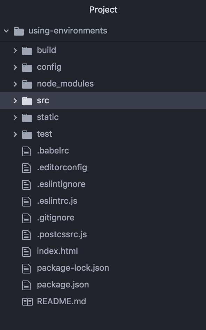Click the static folder icon
206x330 pixels.
point(27,118)
